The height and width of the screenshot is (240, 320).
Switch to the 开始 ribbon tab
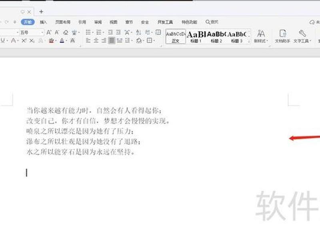pyautogui.click(x=28, y=22)
